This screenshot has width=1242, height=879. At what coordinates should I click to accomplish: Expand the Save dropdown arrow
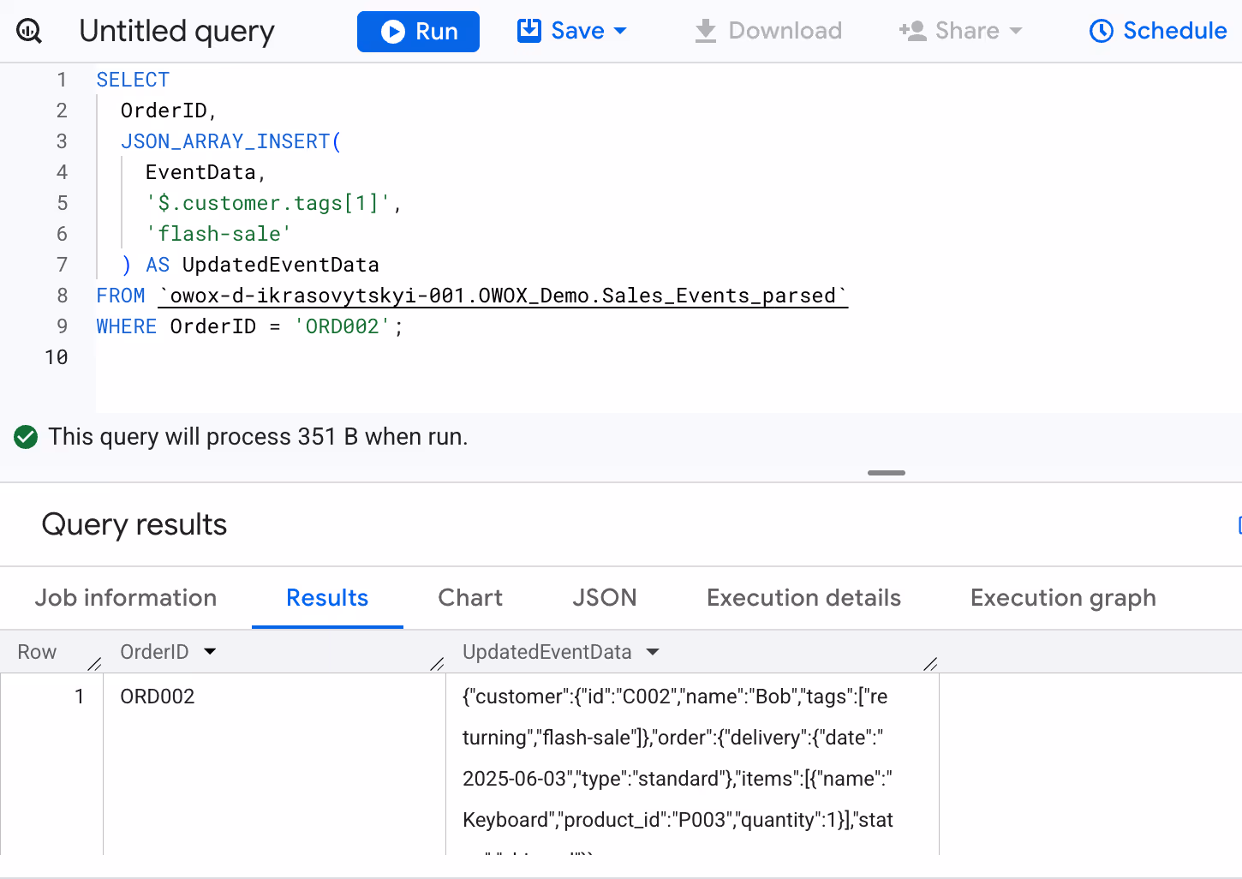point(621,31)
